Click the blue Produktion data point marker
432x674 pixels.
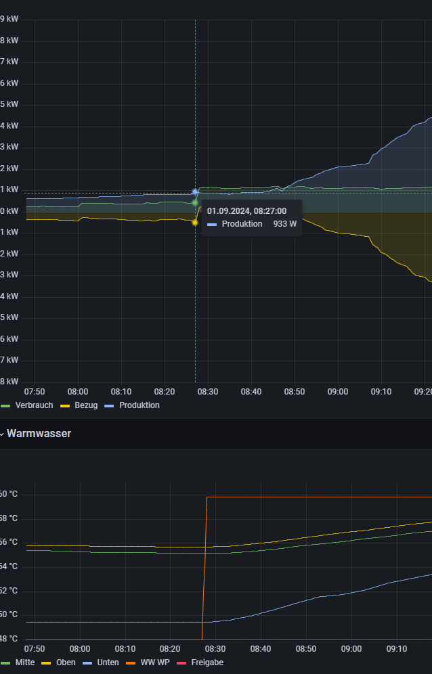195,192
